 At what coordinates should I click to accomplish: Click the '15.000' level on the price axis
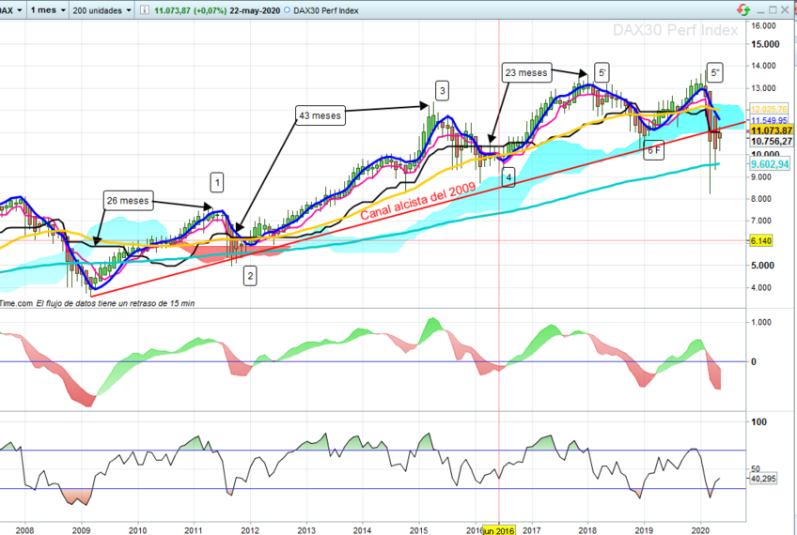point(765,44)
